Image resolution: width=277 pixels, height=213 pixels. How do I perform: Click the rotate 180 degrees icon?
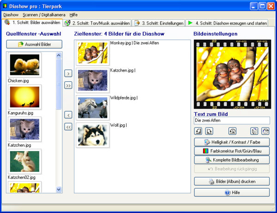point(233,131)
